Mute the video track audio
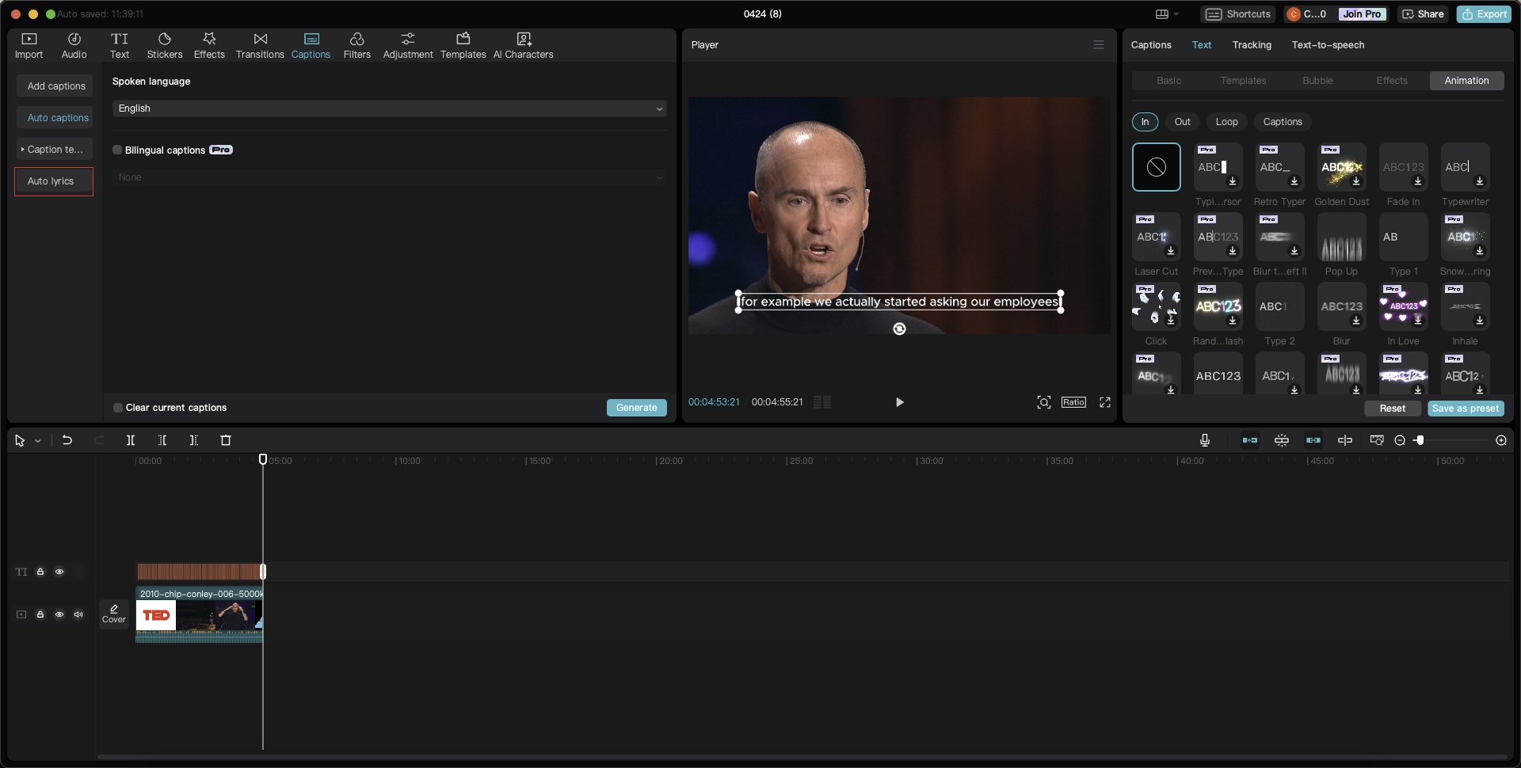Viewport: 1521px width, 768px height. [78, 614]
